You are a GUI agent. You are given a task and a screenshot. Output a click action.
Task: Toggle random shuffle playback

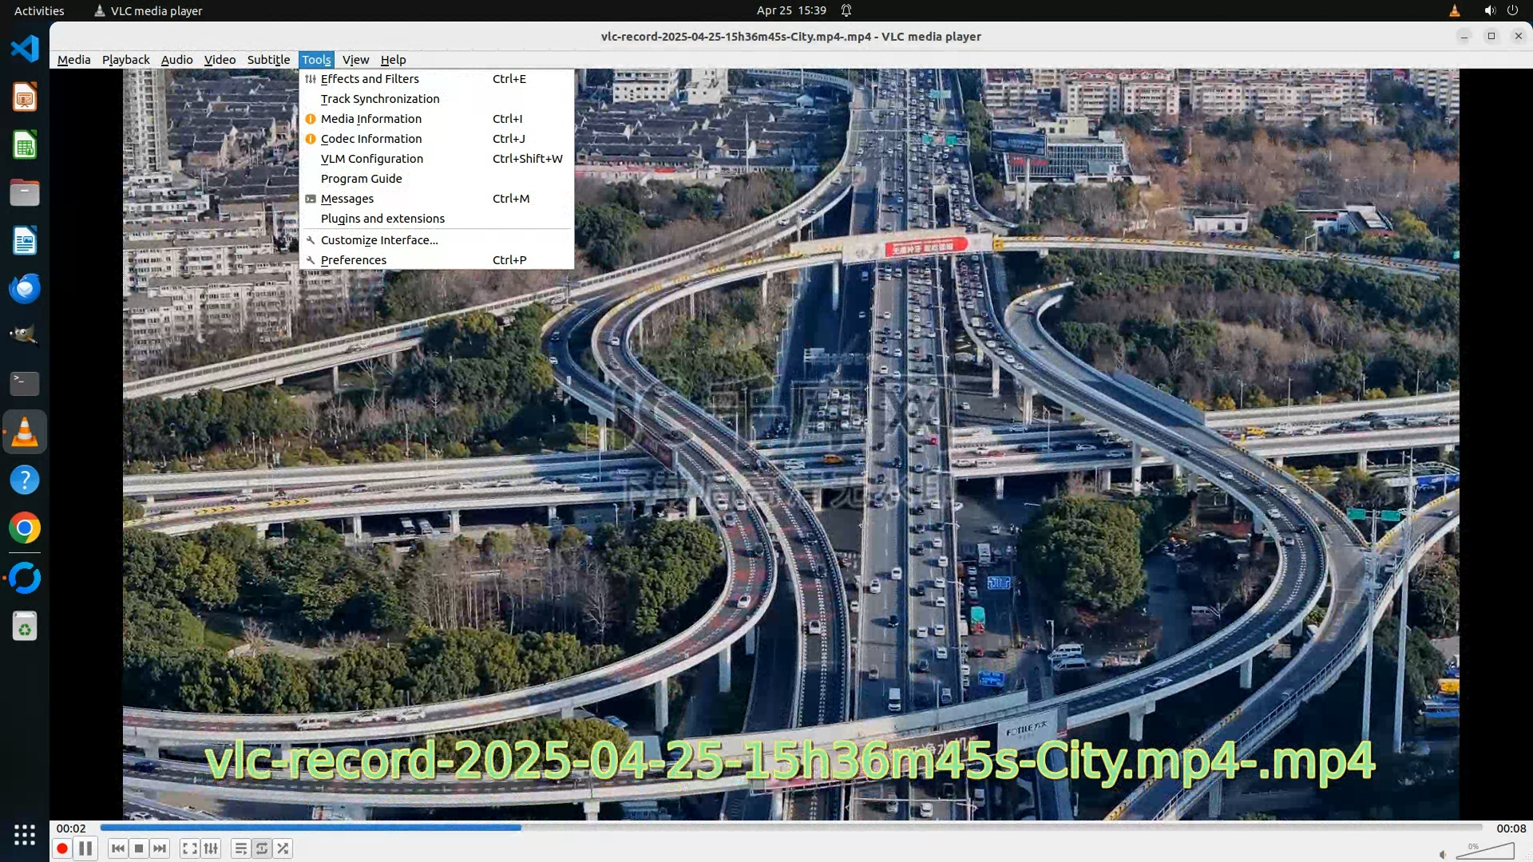point(283,848)
